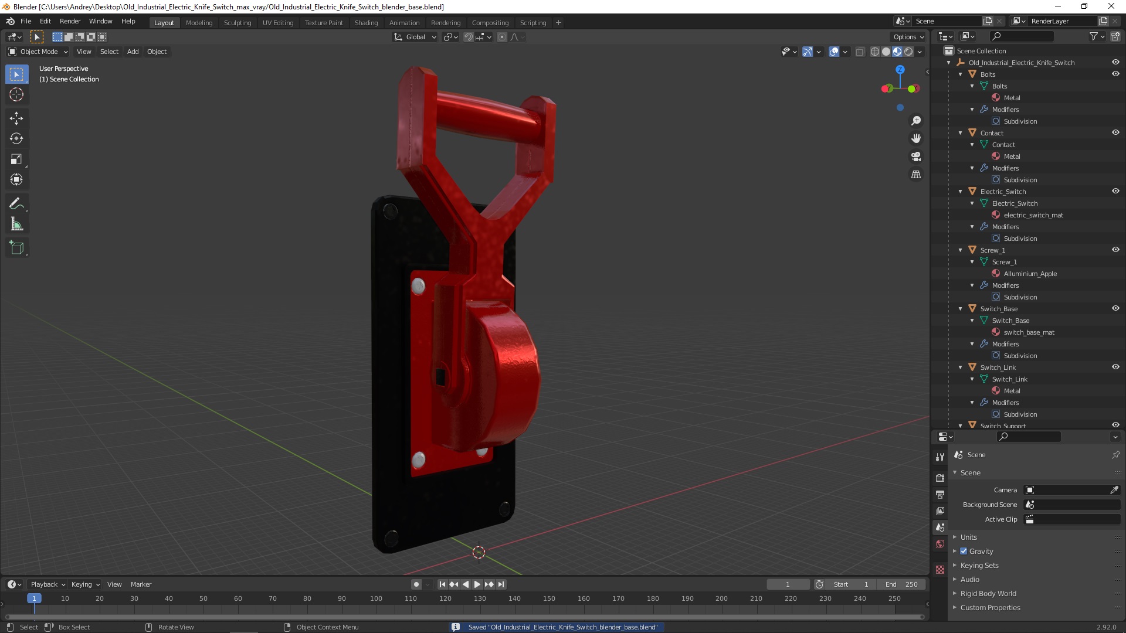Switch to the Shading workspace tab
1126x633 pixels.
[366, 22]
